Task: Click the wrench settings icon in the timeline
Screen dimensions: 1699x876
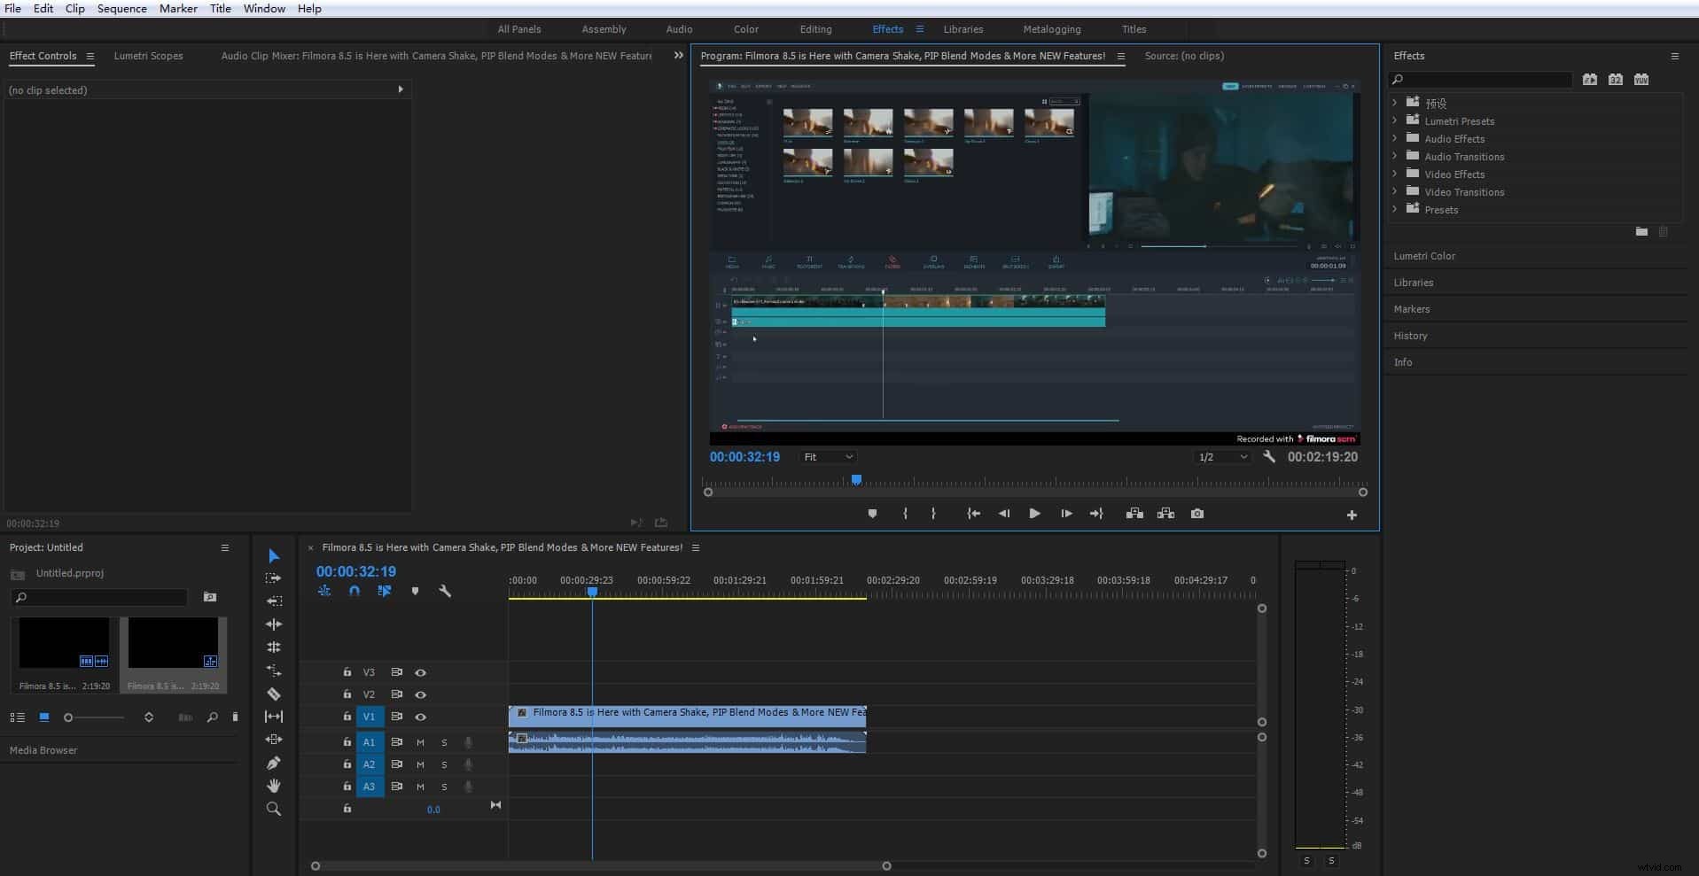Action: pos(444,591)
